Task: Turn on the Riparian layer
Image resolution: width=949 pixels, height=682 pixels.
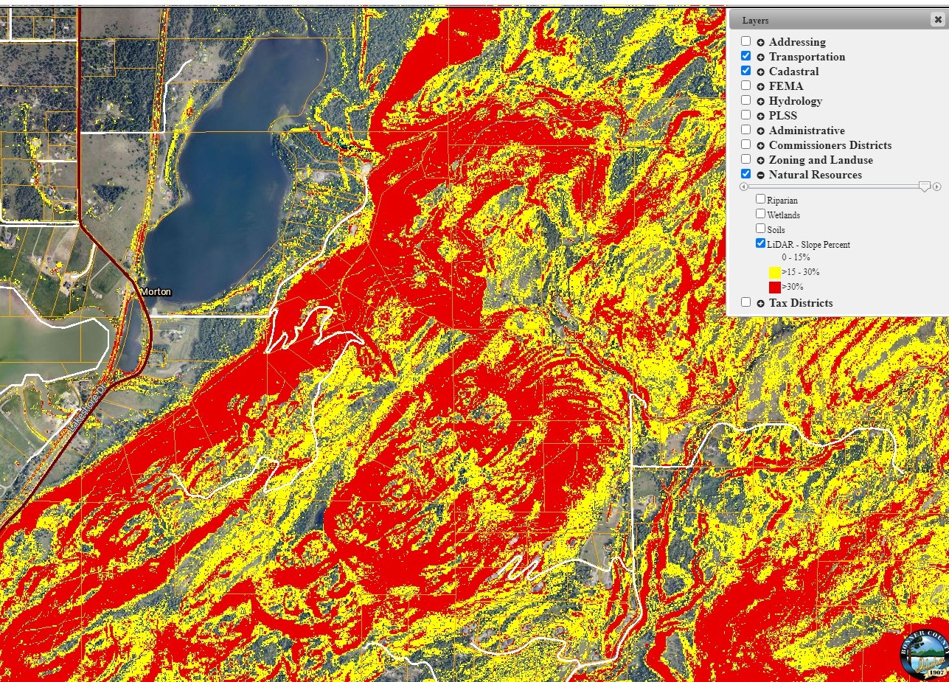Action: coord(760,199)
